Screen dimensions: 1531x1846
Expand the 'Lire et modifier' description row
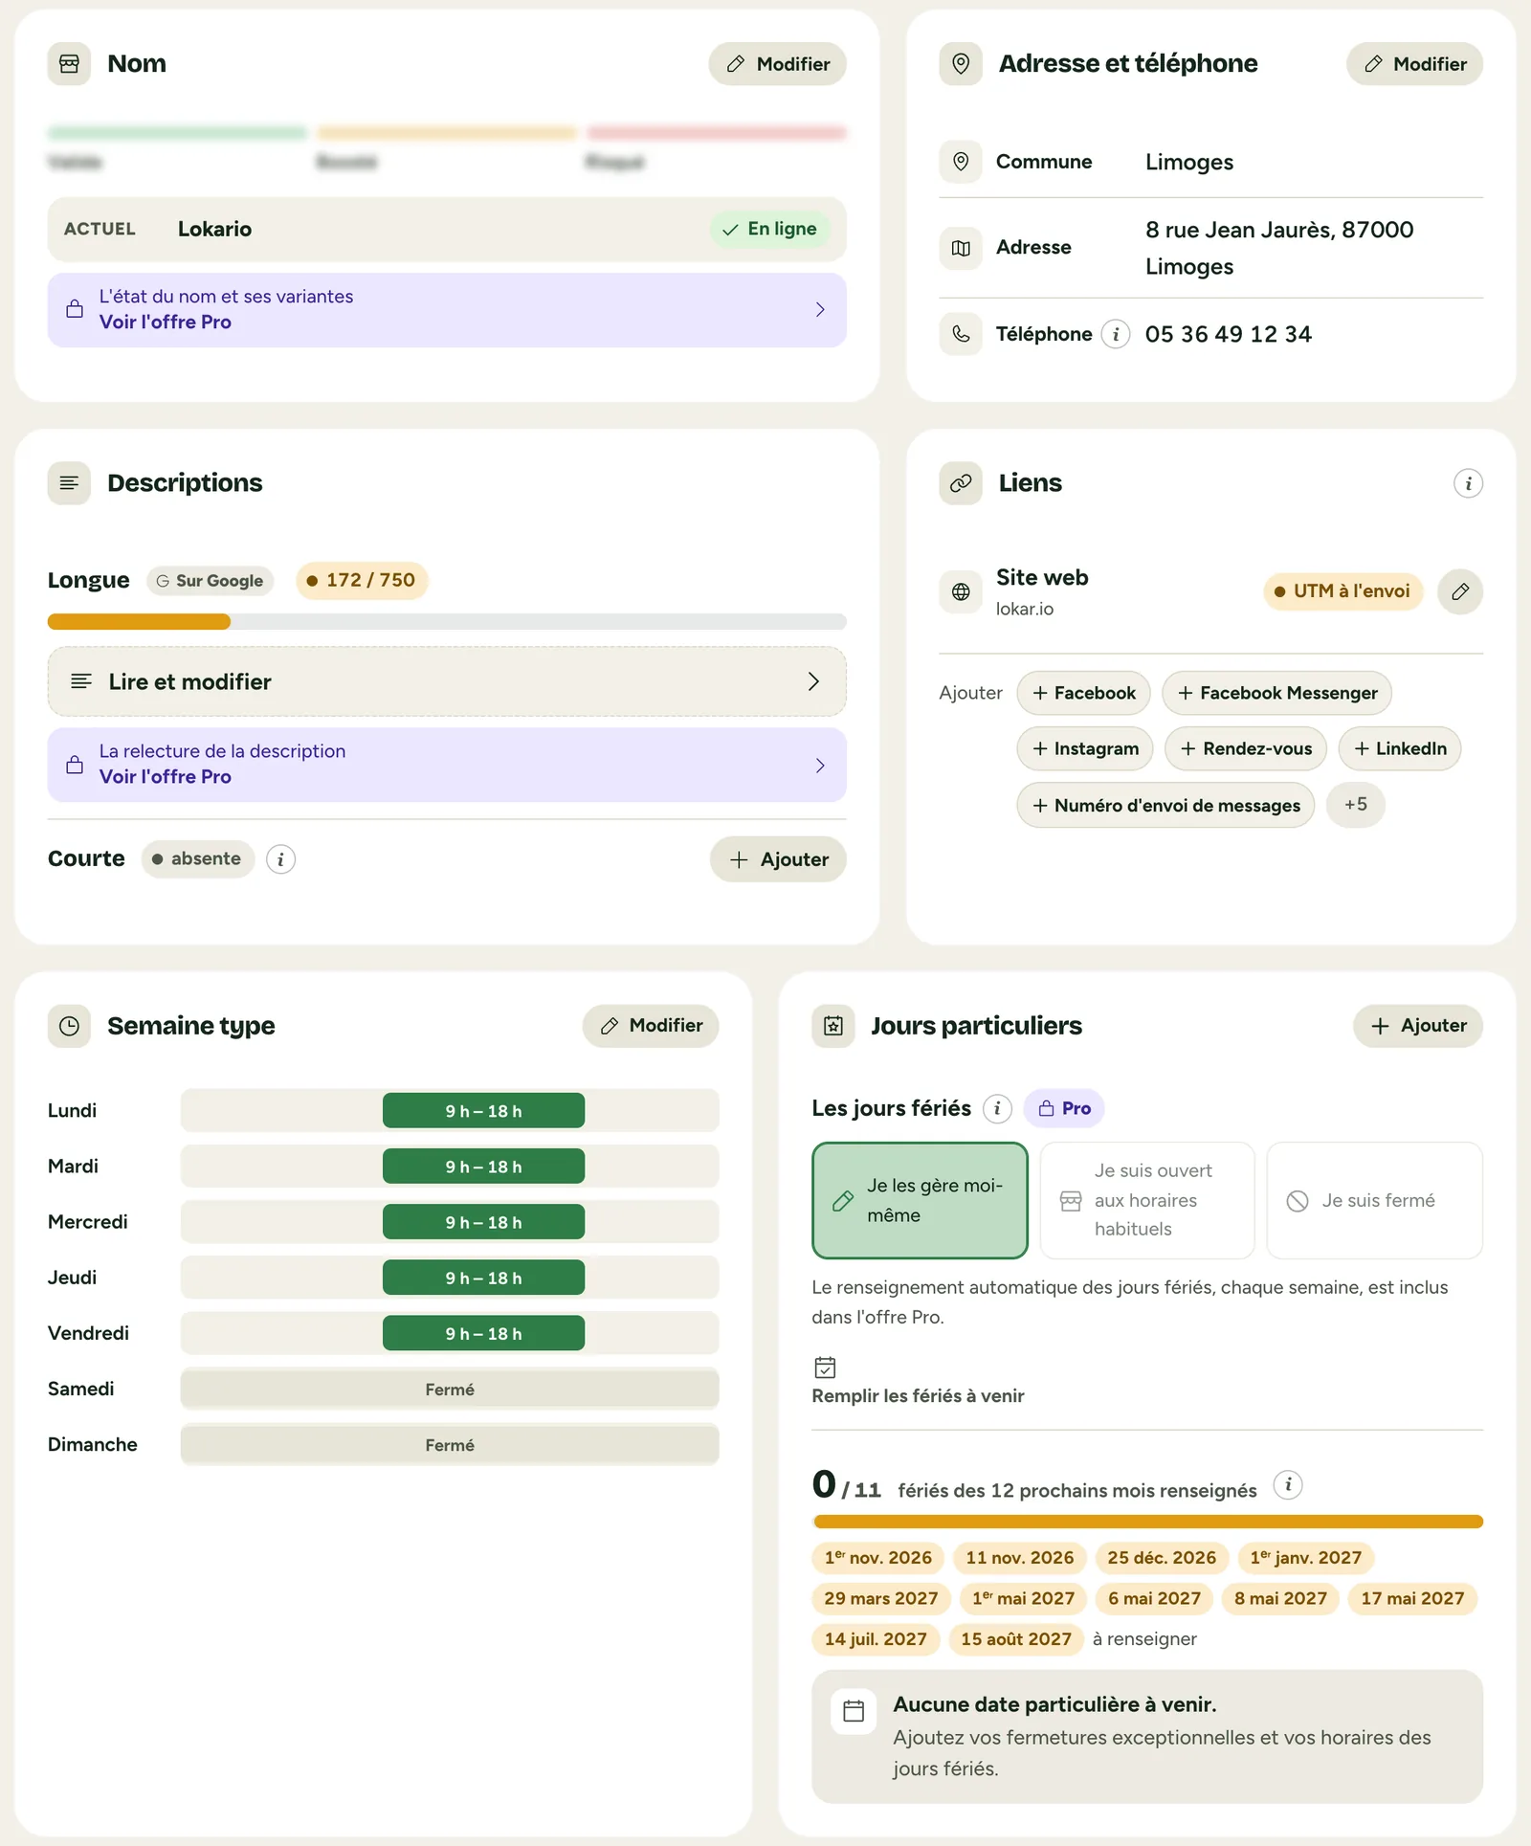click(447, 681)
